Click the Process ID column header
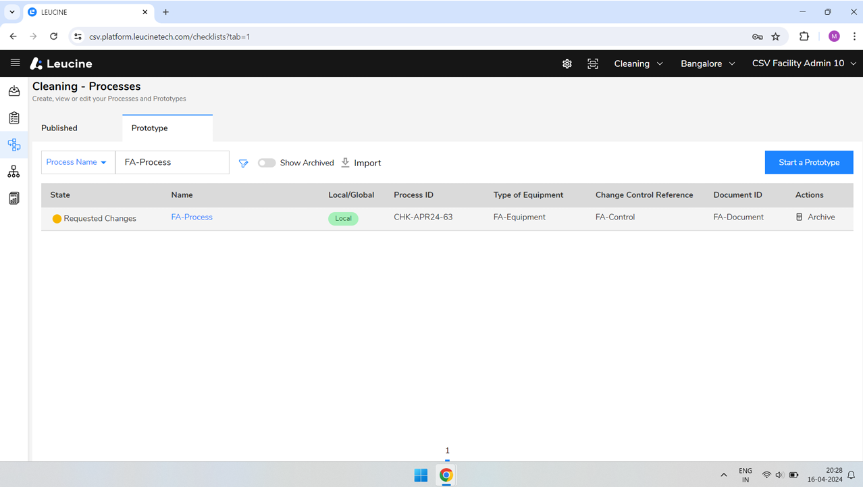 pyautogui.click(x=413, y=195)
